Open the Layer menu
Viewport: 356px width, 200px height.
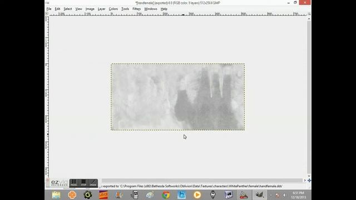coord(101,9)
